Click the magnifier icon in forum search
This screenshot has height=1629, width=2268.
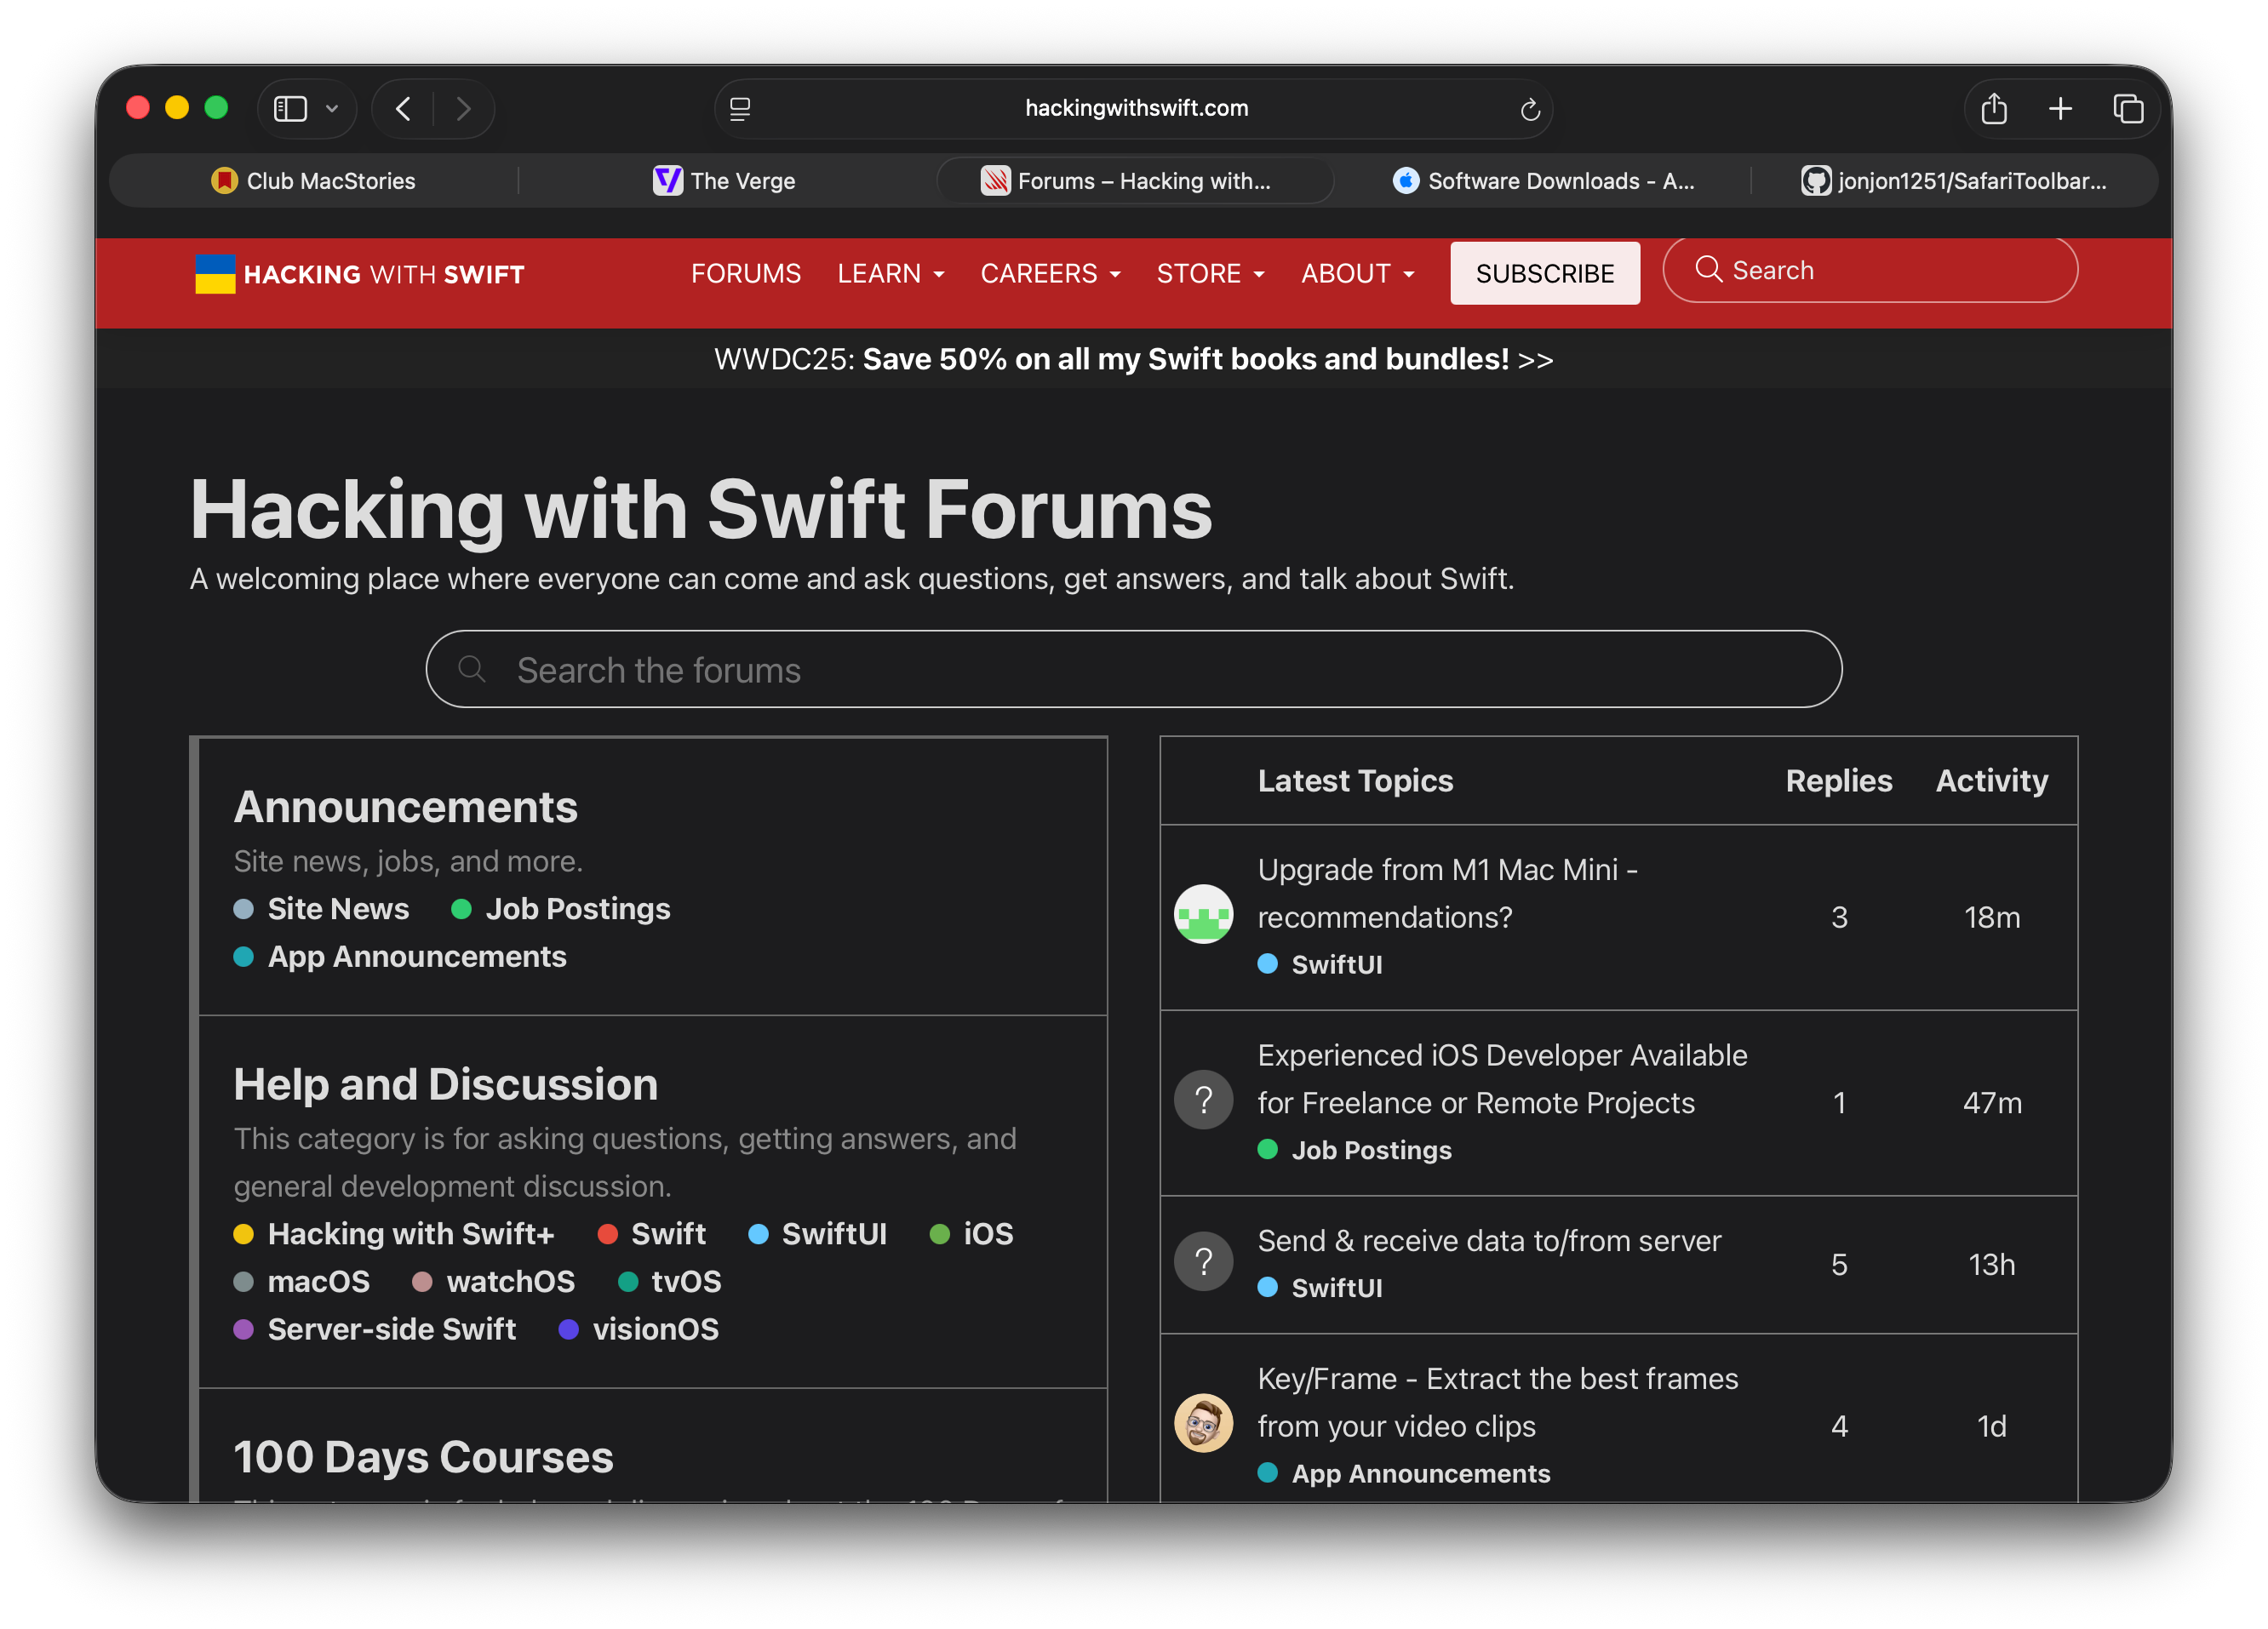pyautogui.click(x=472, y=669)
